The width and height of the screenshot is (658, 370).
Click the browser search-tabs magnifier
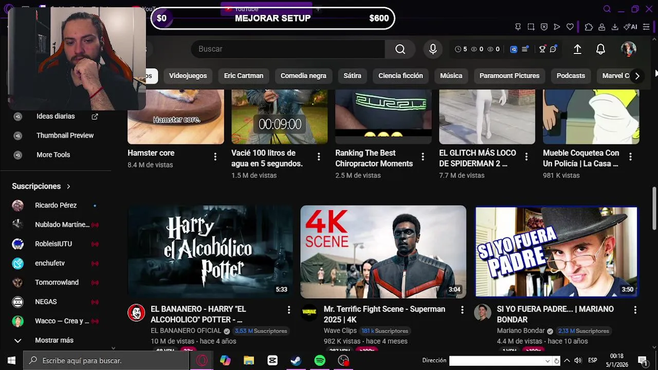(x=607, y=9)
